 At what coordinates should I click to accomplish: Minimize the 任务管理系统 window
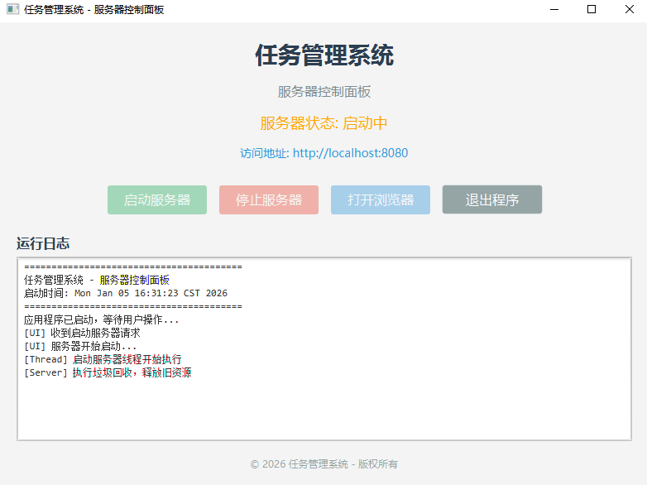click(x=554, y=10)
